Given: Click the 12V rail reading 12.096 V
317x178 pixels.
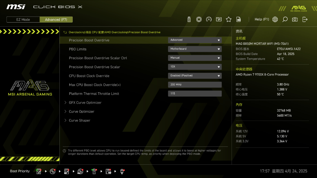Looking at the screenshot, I should [x=283, y=131].
